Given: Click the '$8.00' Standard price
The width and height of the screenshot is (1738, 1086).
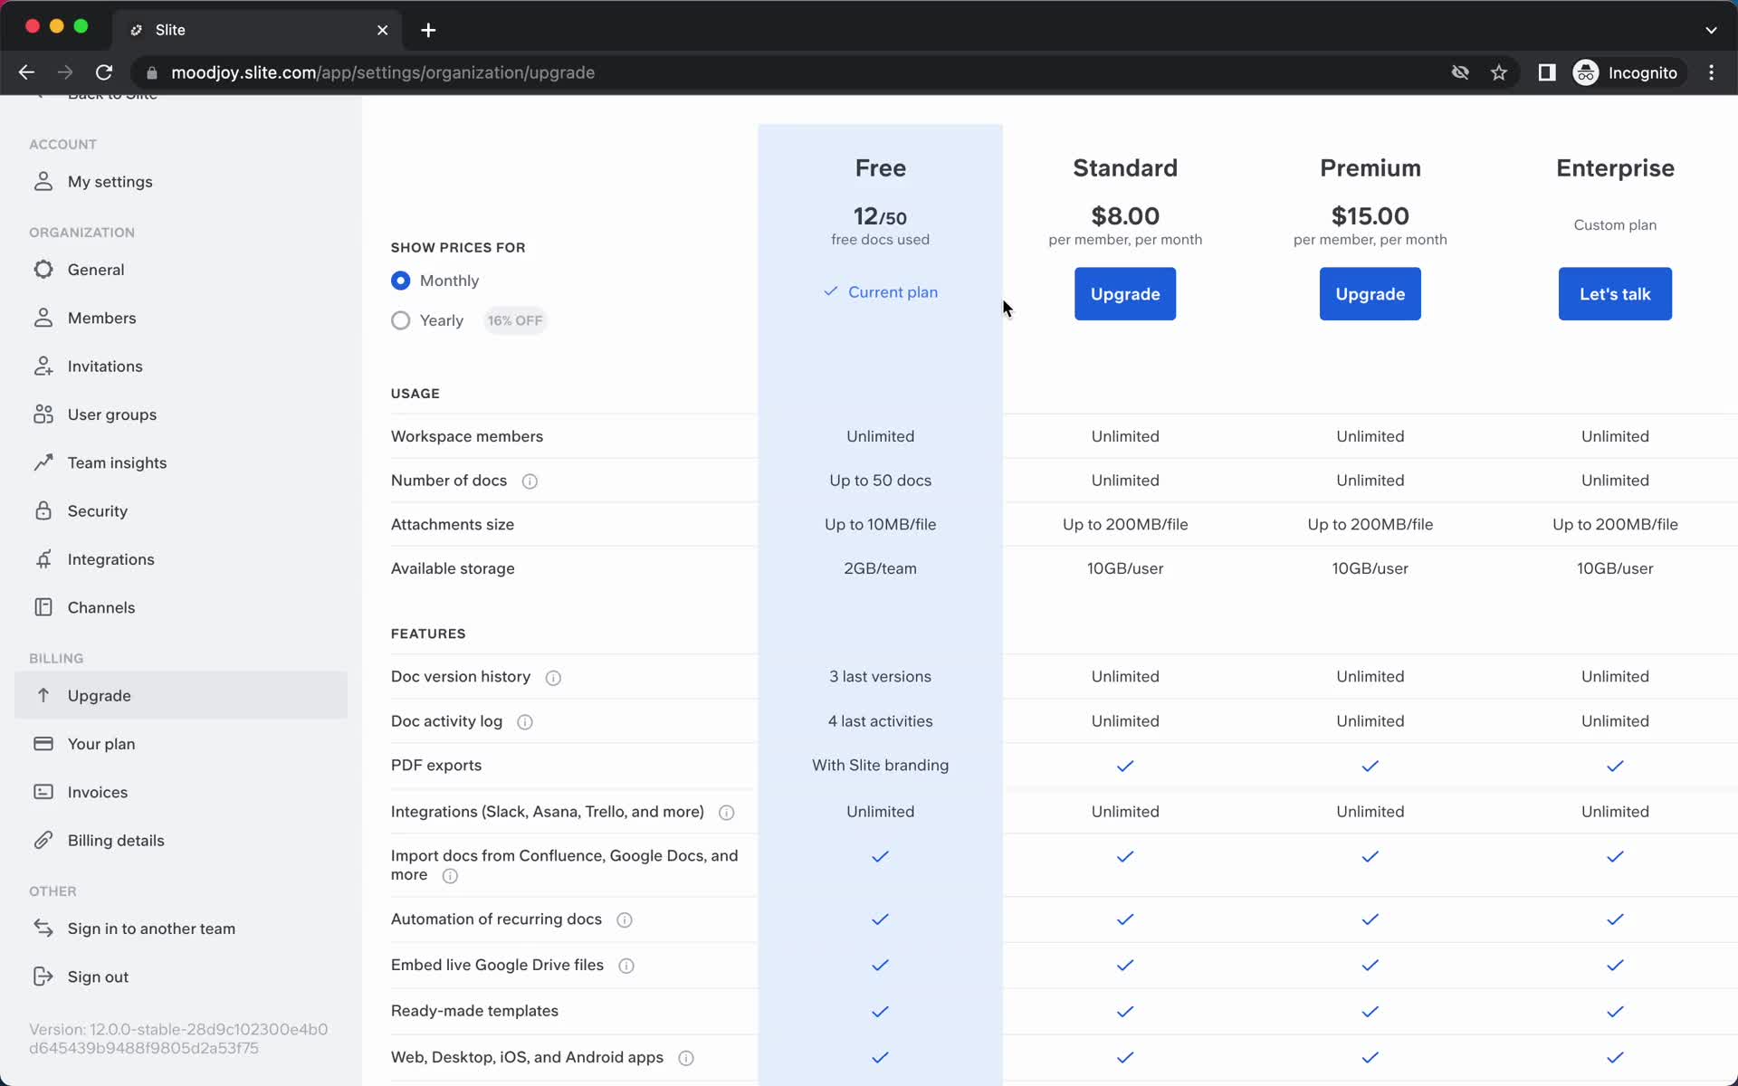Looking at the screenshot, I should click(x=1125, y=216).
